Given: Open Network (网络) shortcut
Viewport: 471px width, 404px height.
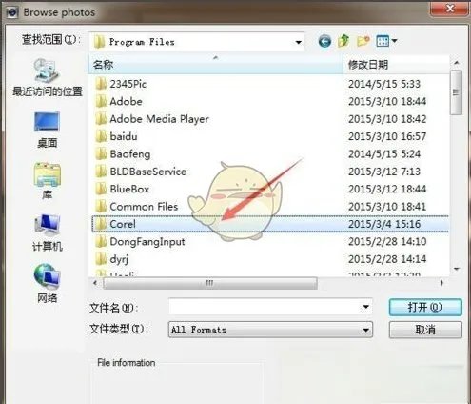Looking at the screenshot, I should [47, 283].
